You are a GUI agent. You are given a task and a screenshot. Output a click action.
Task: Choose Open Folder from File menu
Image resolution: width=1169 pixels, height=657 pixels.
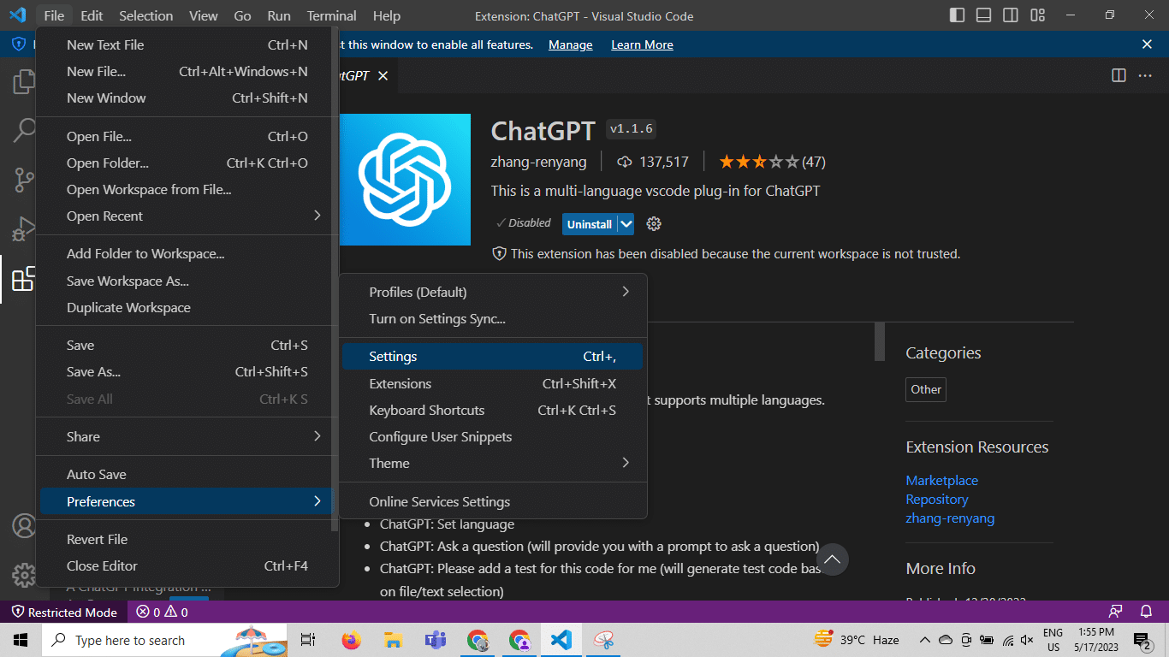187,163
